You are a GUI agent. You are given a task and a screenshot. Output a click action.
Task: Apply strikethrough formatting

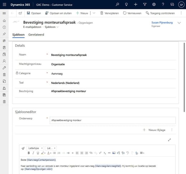(x=109, y=153)
